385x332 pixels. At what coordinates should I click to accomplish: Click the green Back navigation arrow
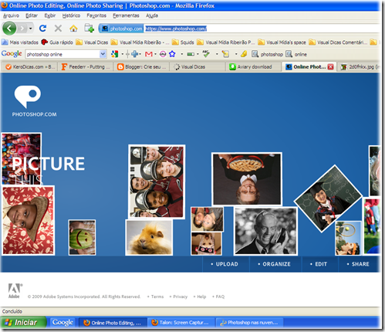pos(9,29)
